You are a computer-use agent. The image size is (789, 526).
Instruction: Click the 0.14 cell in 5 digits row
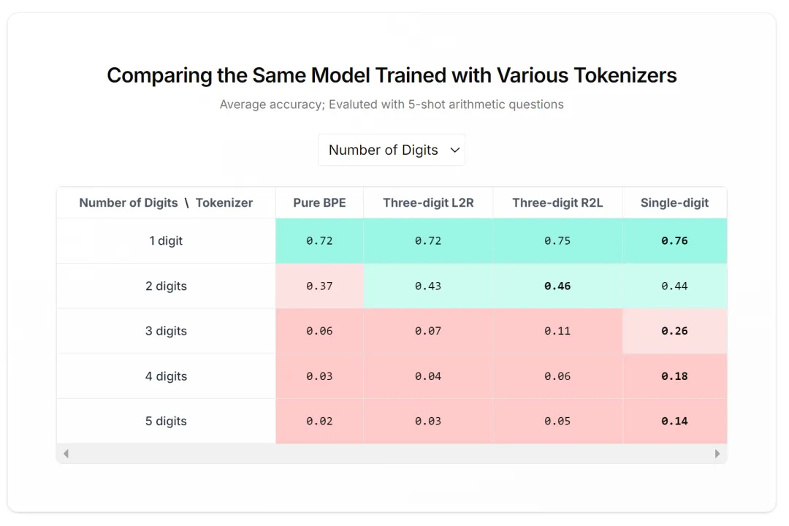click(675, 422)
